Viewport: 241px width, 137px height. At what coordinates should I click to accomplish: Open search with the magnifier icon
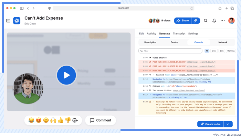[206, 21]
